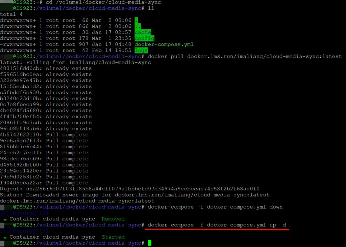Image resolution: width=346 pixels, height=247 pixels.
Task: Click the green terminal cursor block
Action: (x=149, y=243)
